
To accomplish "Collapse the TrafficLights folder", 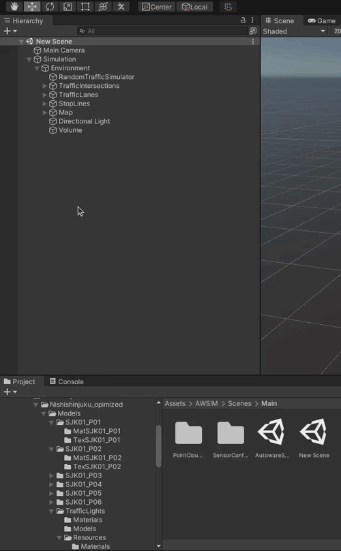I will (x=51, y=511).
